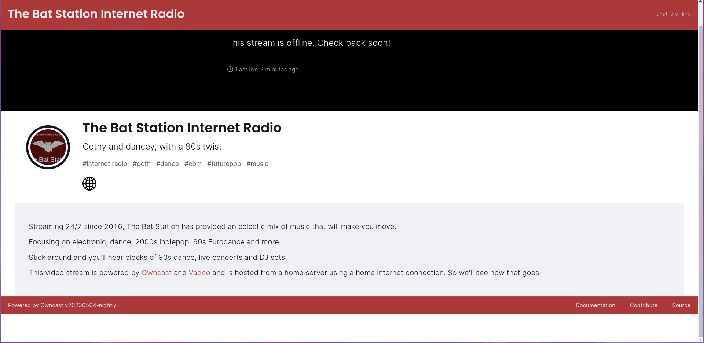Open the website globe icon

tap(89, 183)
